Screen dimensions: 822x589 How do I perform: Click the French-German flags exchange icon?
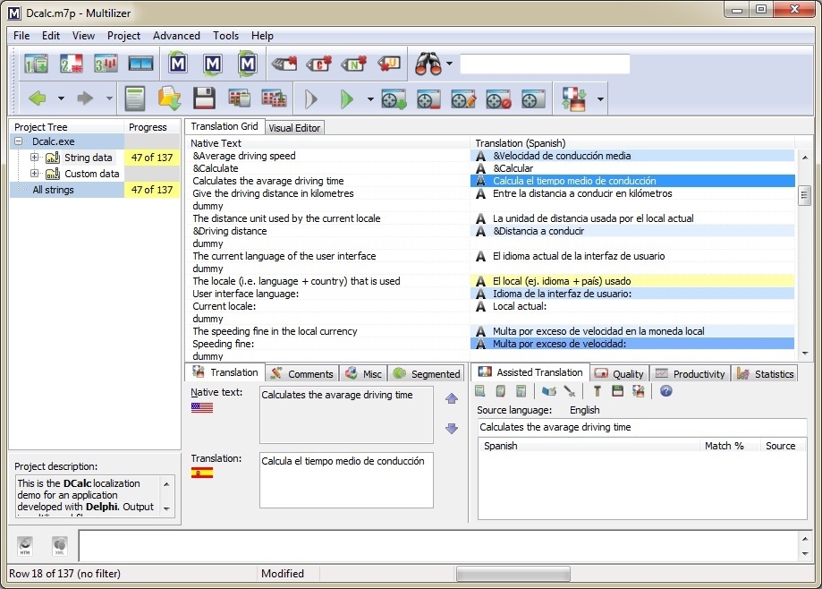tap(574, 98)
